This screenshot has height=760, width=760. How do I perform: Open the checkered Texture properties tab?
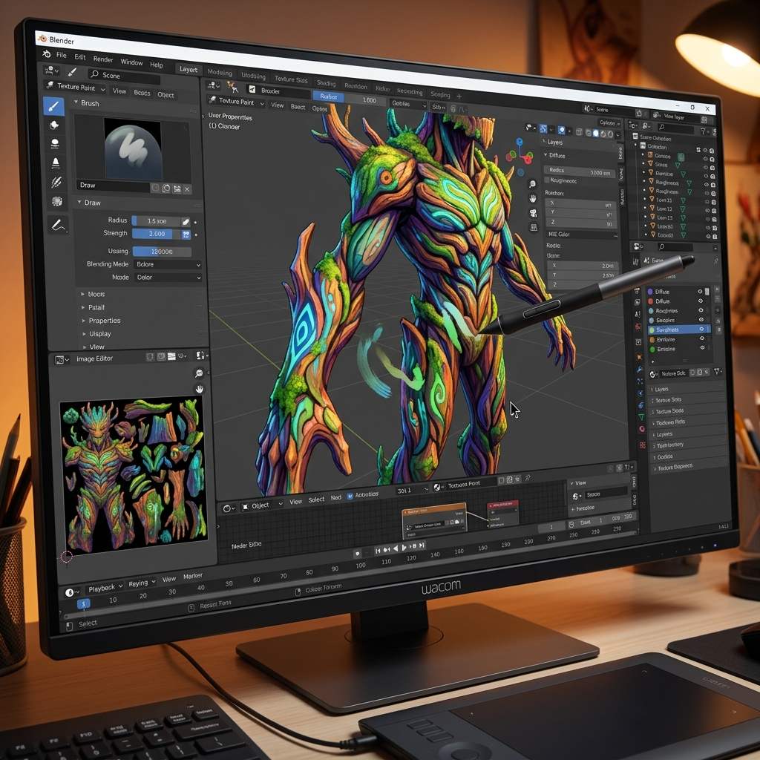tap(643, 445)
